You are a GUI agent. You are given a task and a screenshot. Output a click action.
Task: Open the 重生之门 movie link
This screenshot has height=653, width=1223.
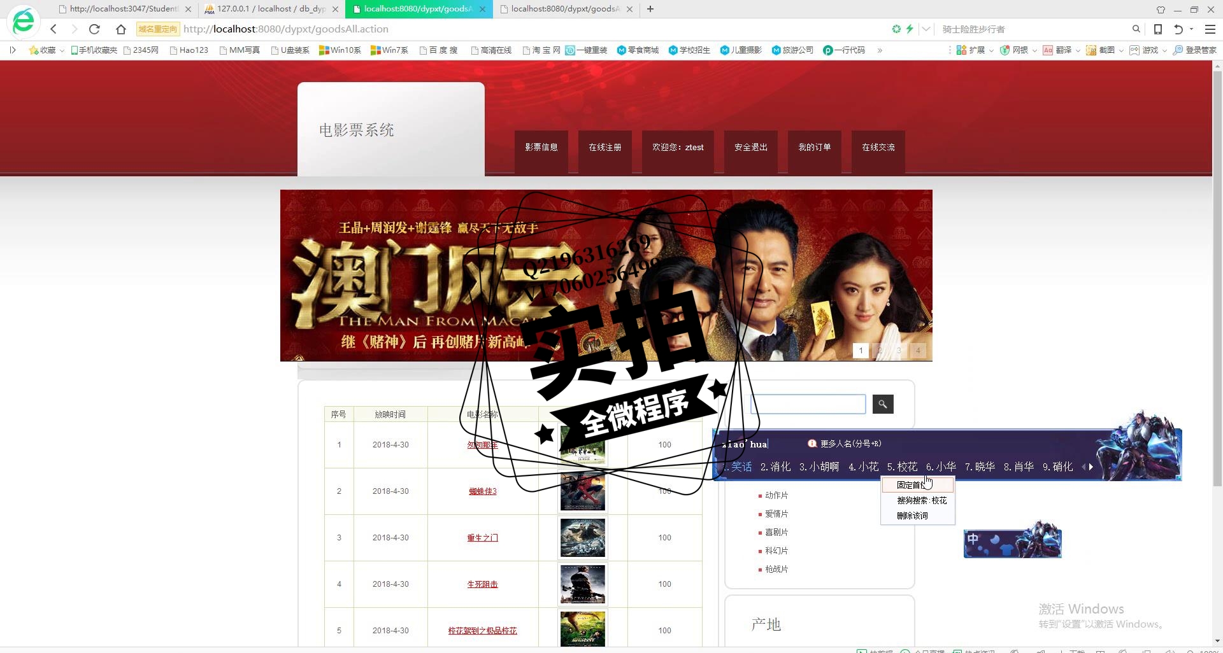click(482, 538)
